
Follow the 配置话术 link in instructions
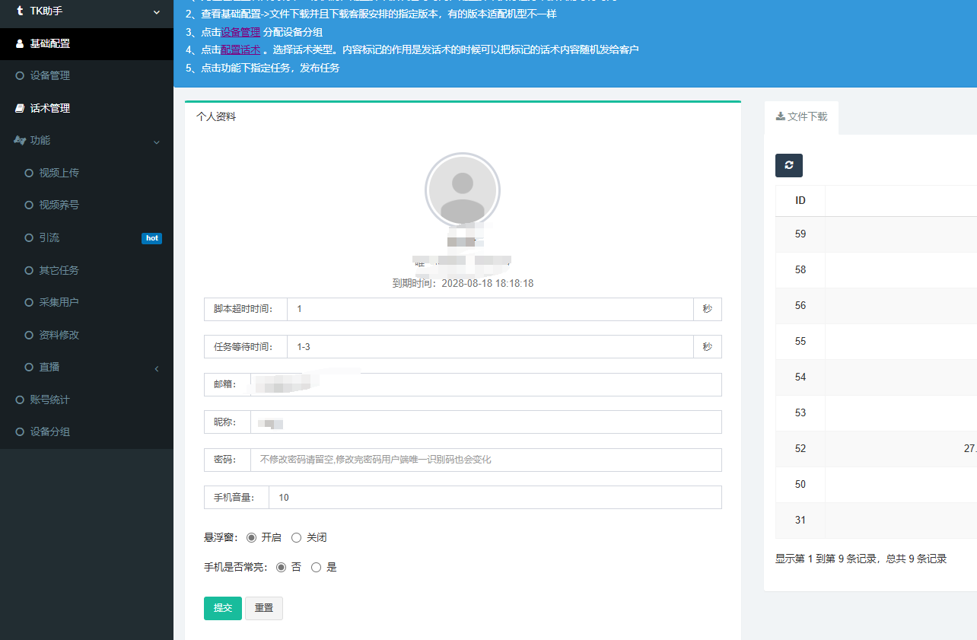click(x=240, y=49)
